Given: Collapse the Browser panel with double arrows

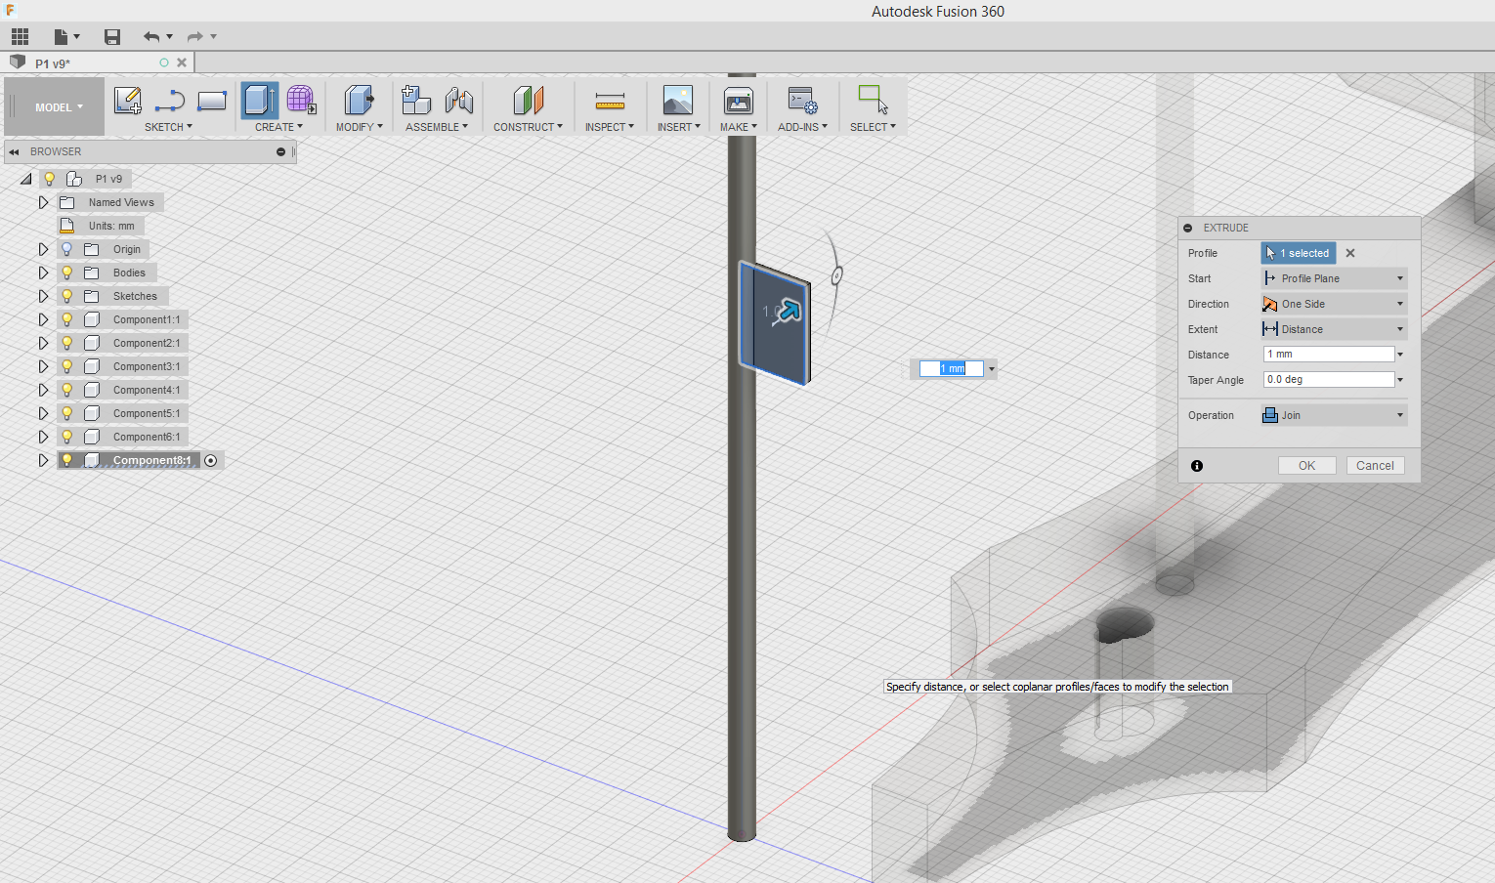Looking at the screenshot, I should [x=15, y=151].
